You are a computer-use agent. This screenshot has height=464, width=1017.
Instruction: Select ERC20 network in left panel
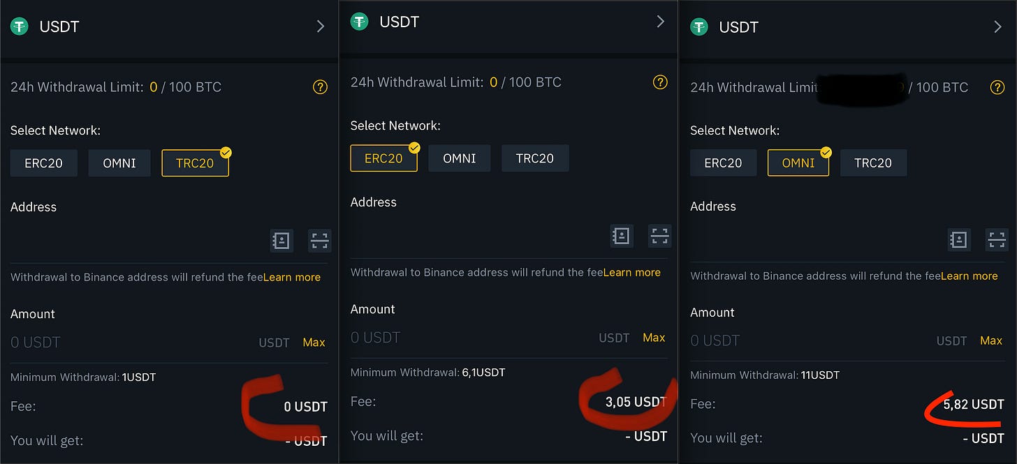[43, 163]
